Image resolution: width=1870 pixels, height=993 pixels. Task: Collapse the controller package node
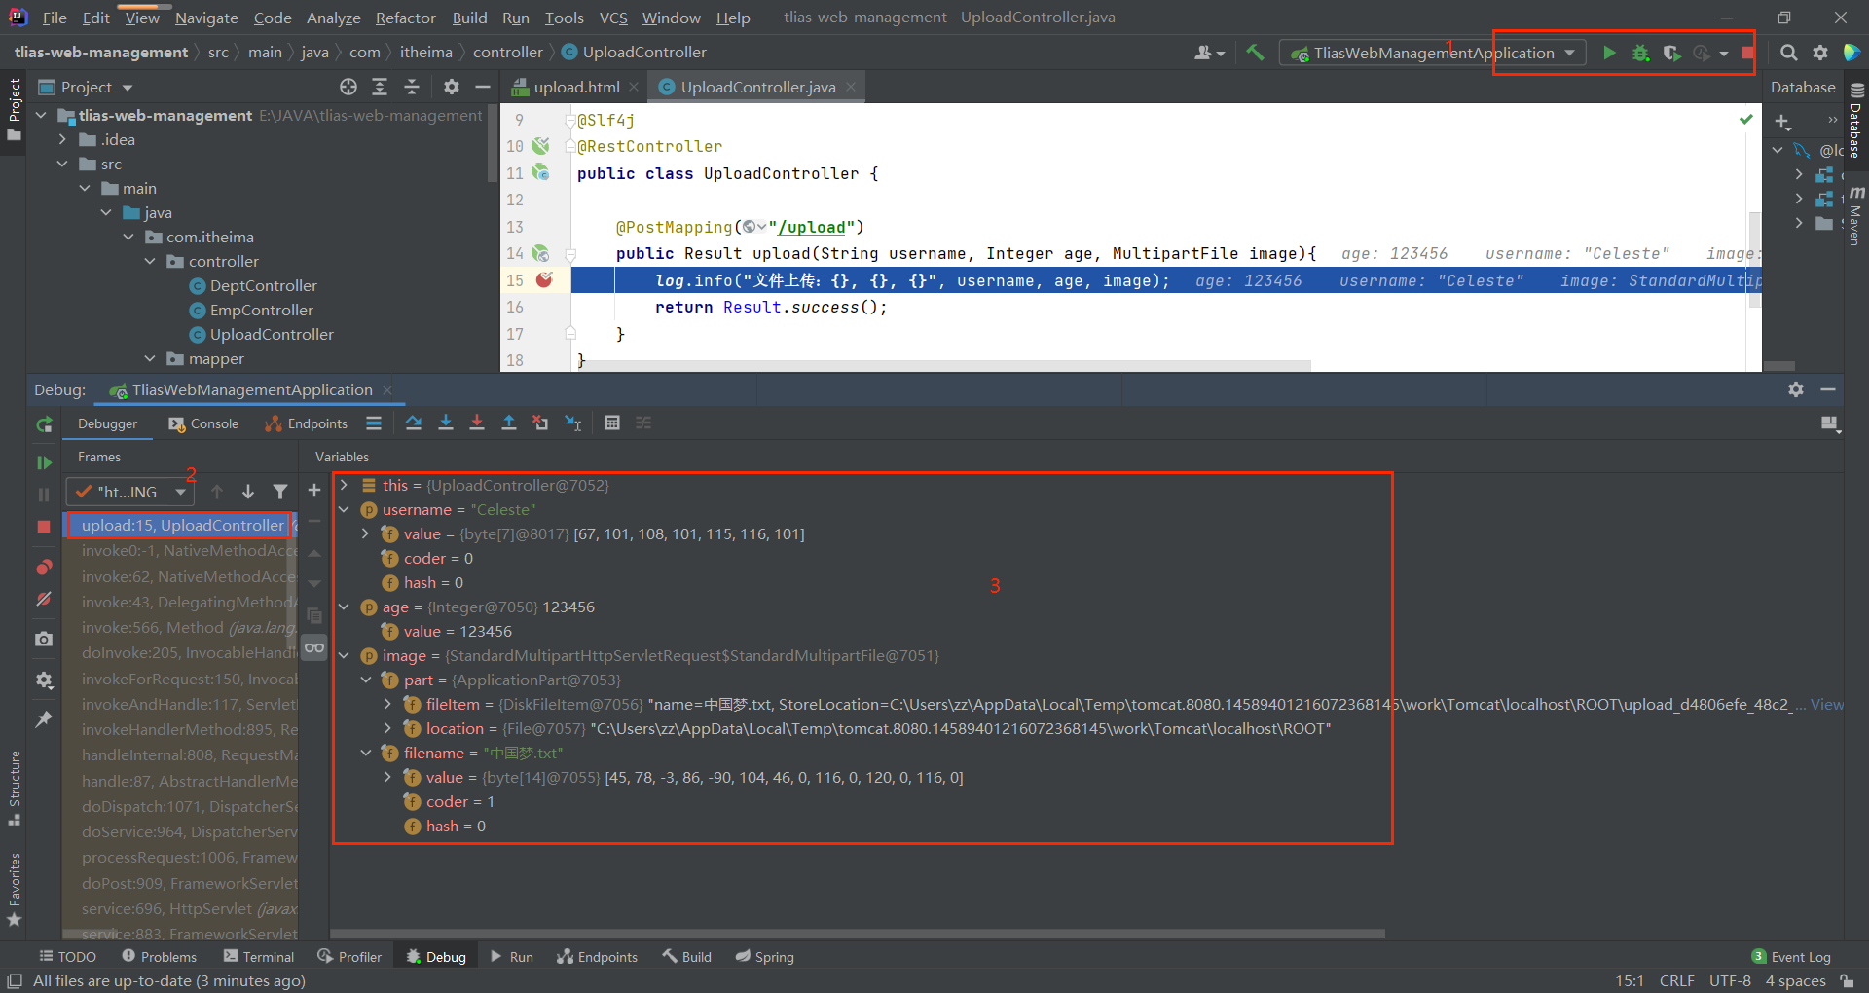tap(150, 261)
